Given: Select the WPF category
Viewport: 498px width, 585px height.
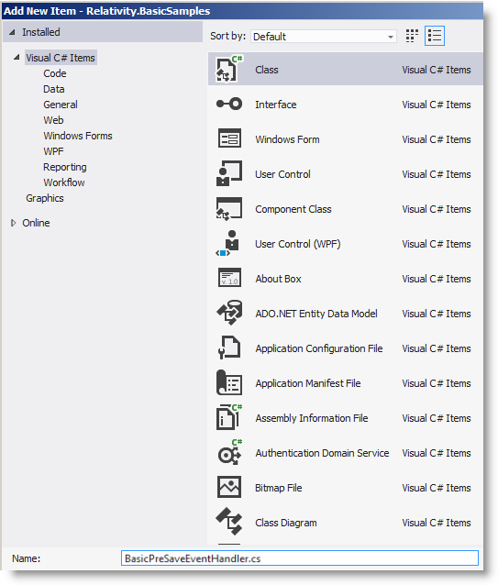Looking at the screenshot, I should pyautogui.click(x=53, y=151).
